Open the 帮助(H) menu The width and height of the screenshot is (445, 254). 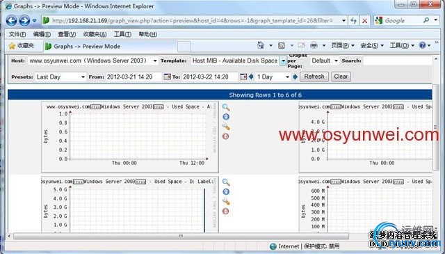[x=147, y=34]
